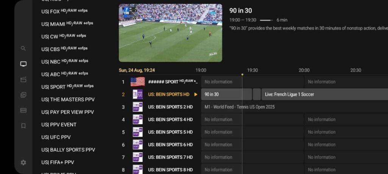The height and width of the screenshot is (174, 388).
Task: Open US| FIFA+ PPV category
Action: (58, 162)
